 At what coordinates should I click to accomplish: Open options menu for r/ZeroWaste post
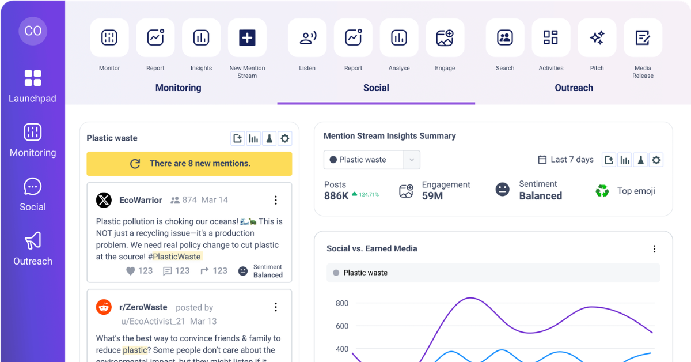click(x=276, y=307)
